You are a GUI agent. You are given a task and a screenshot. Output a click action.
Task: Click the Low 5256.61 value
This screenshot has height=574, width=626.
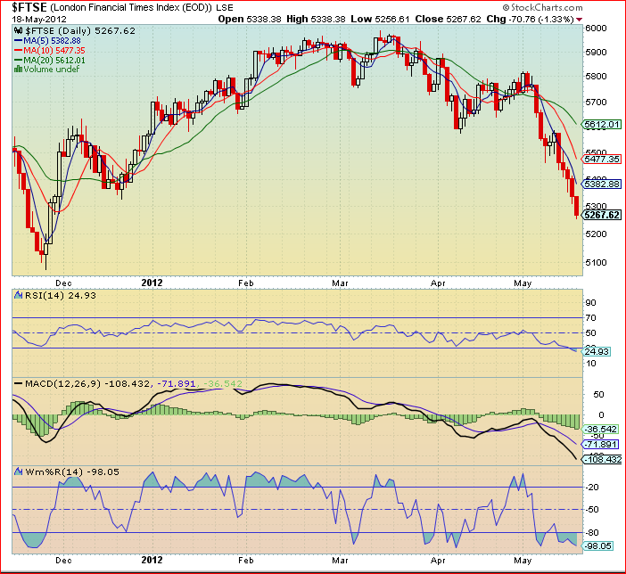[x=380, y=19]
